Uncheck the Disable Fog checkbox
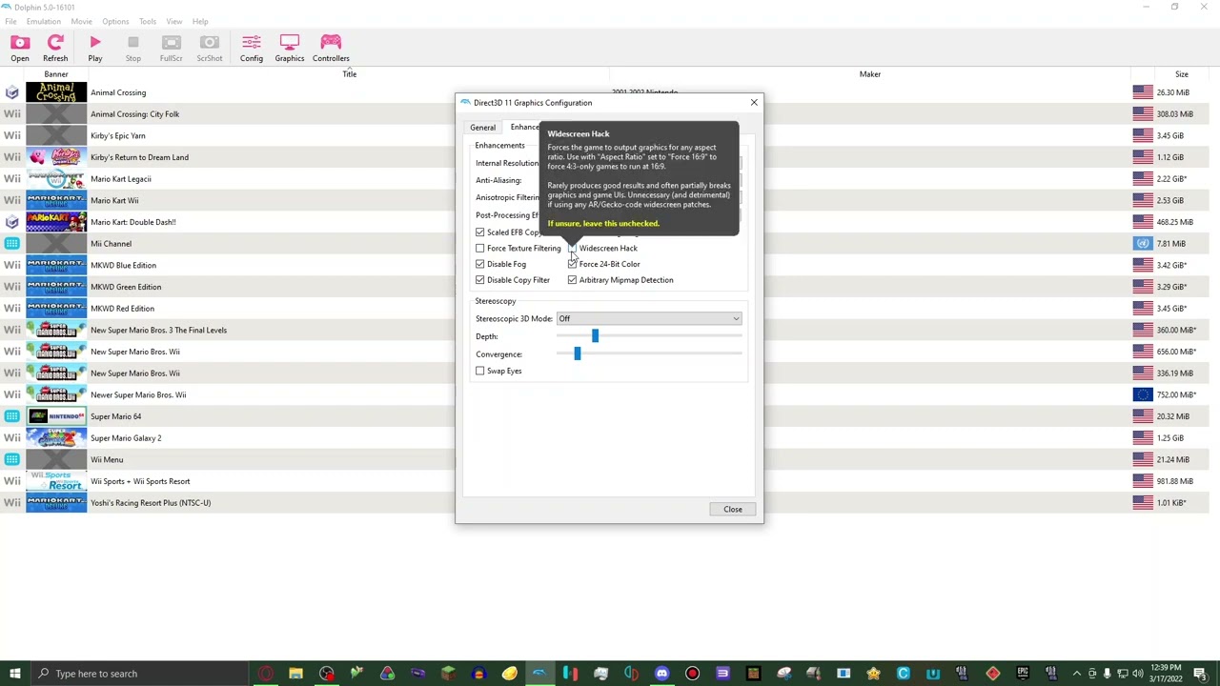 [x=480, y=264]
